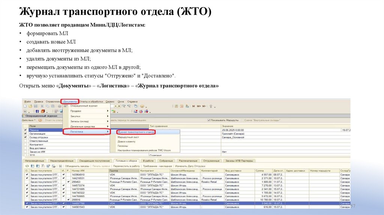
Task: Open the Сервис menu
Action: (x=110, y=102)
